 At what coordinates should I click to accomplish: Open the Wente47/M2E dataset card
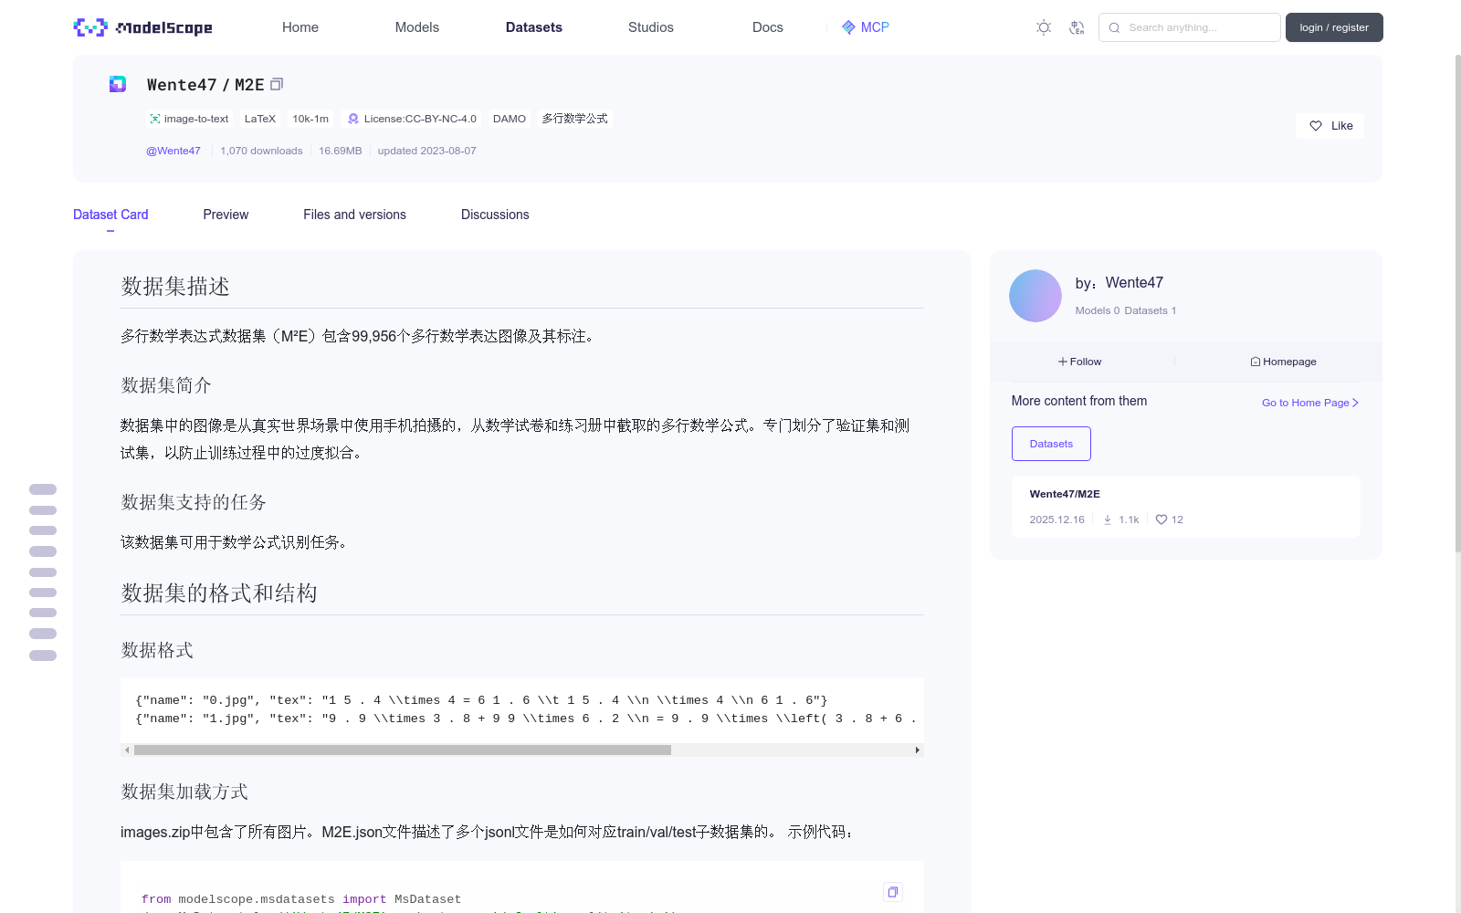pyautogui.click(x=1185, y=507)
